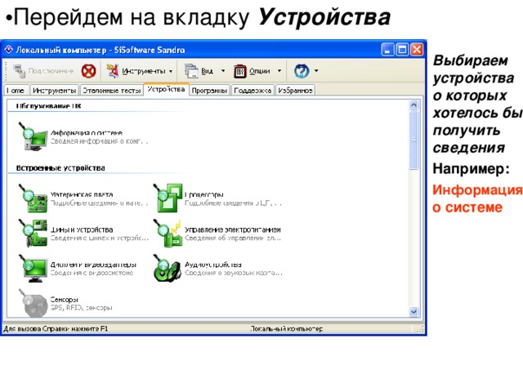Maximize the SiSoftware Sandra window
The image size is (523, 392).
pyautogui.click(x=402, y=50)
